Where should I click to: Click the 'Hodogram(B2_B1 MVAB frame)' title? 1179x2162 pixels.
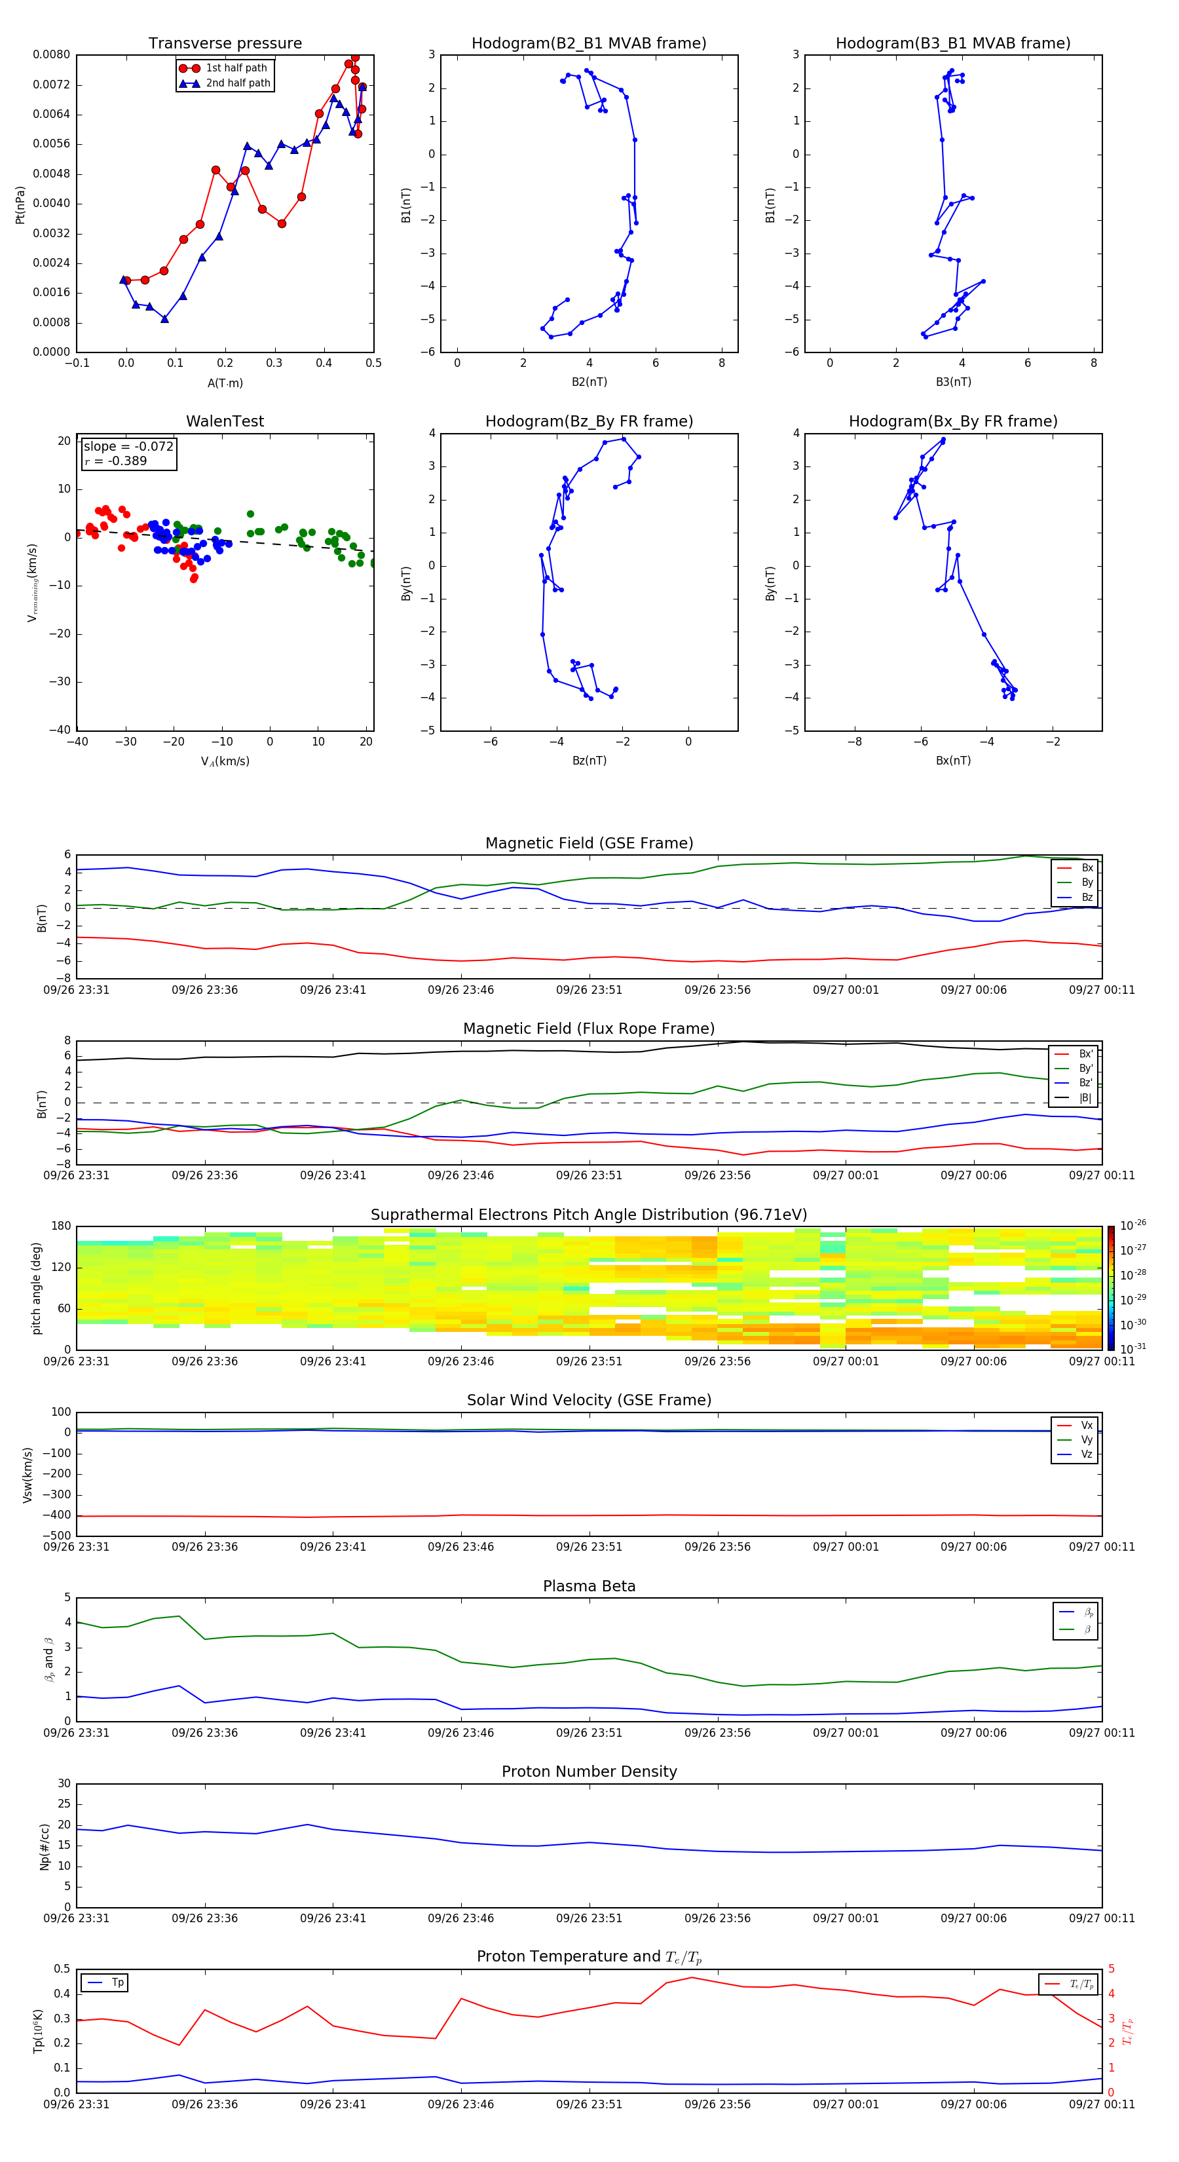tap(589, 44)
